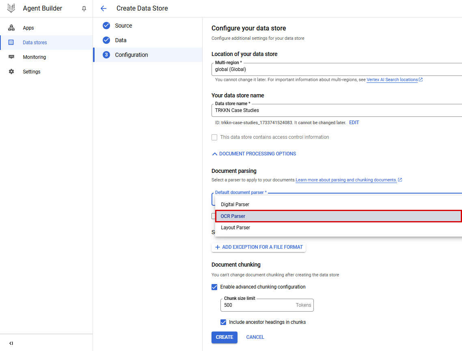Click EDIT next to the data store ID
The image size is (462, 351).
pos(354,122)
